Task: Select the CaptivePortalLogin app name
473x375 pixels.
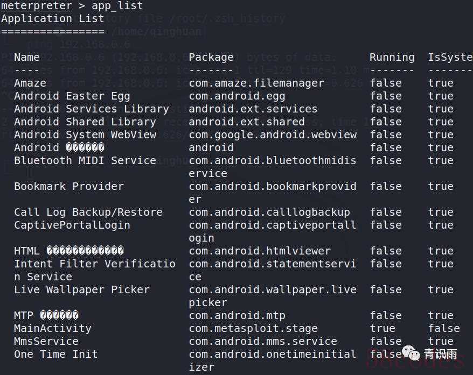Action: (x=72, y=225)
